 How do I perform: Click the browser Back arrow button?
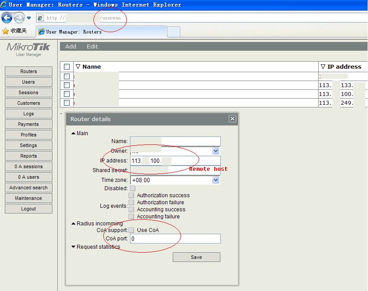(7, 18)
